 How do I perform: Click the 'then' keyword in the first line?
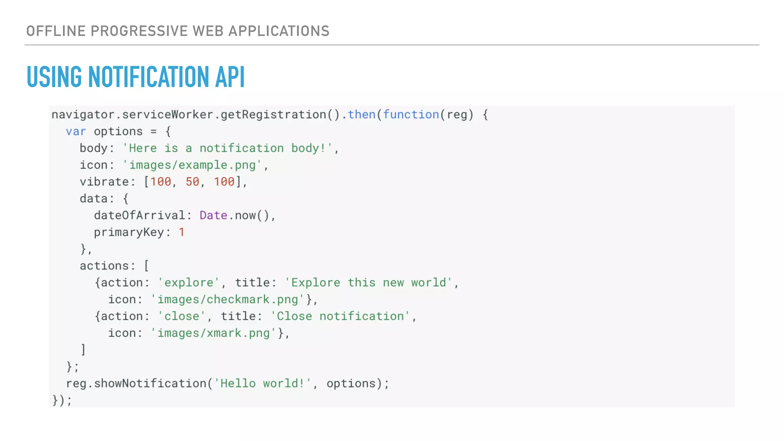361,114
